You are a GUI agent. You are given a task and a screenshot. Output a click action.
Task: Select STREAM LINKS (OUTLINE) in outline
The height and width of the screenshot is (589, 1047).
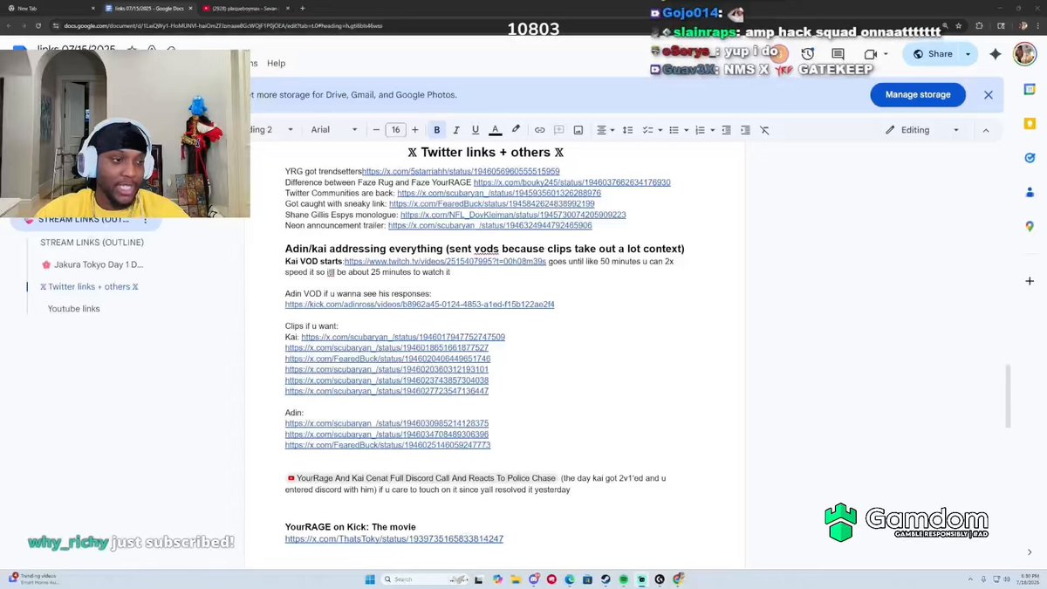[92, 243]
